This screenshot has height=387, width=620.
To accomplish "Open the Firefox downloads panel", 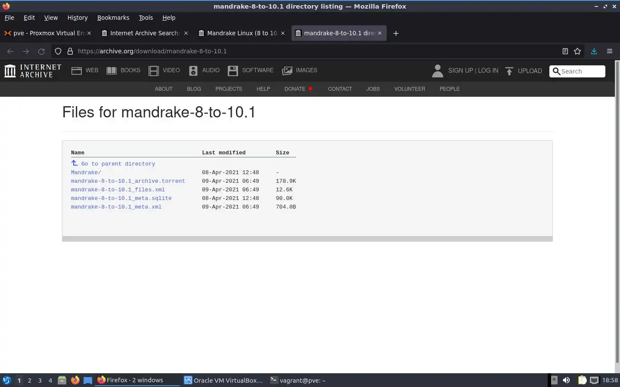I will pyautogui.click(x=594, y=51).
